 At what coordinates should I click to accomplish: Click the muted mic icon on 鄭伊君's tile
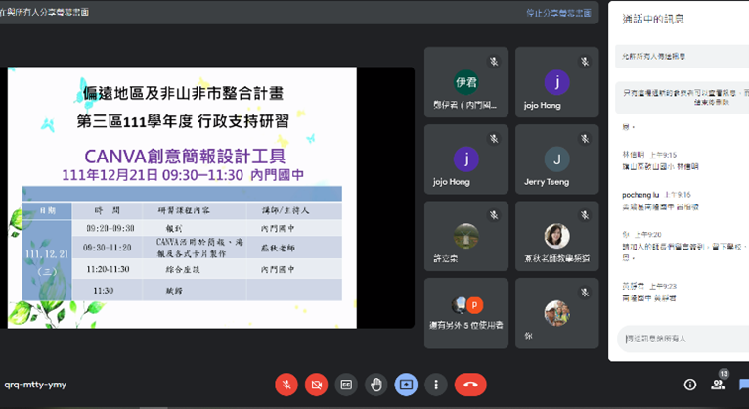point(494,62)
